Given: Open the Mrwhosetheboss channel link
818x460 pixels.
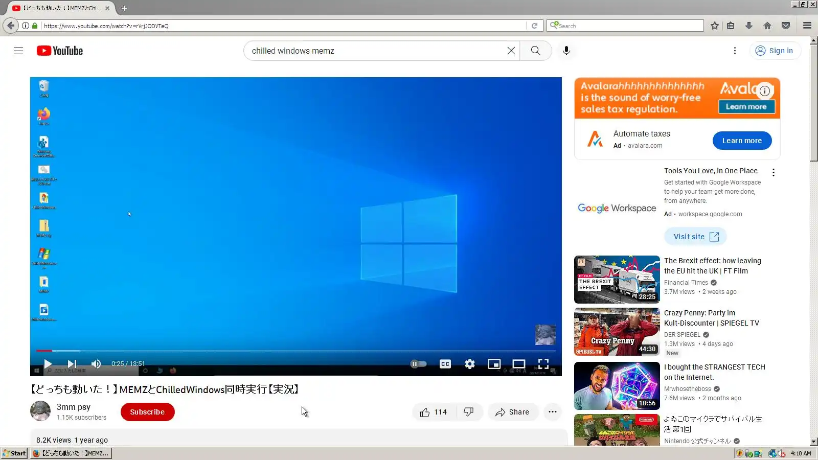Looking at the screenshot, I should tap(688, 389).
